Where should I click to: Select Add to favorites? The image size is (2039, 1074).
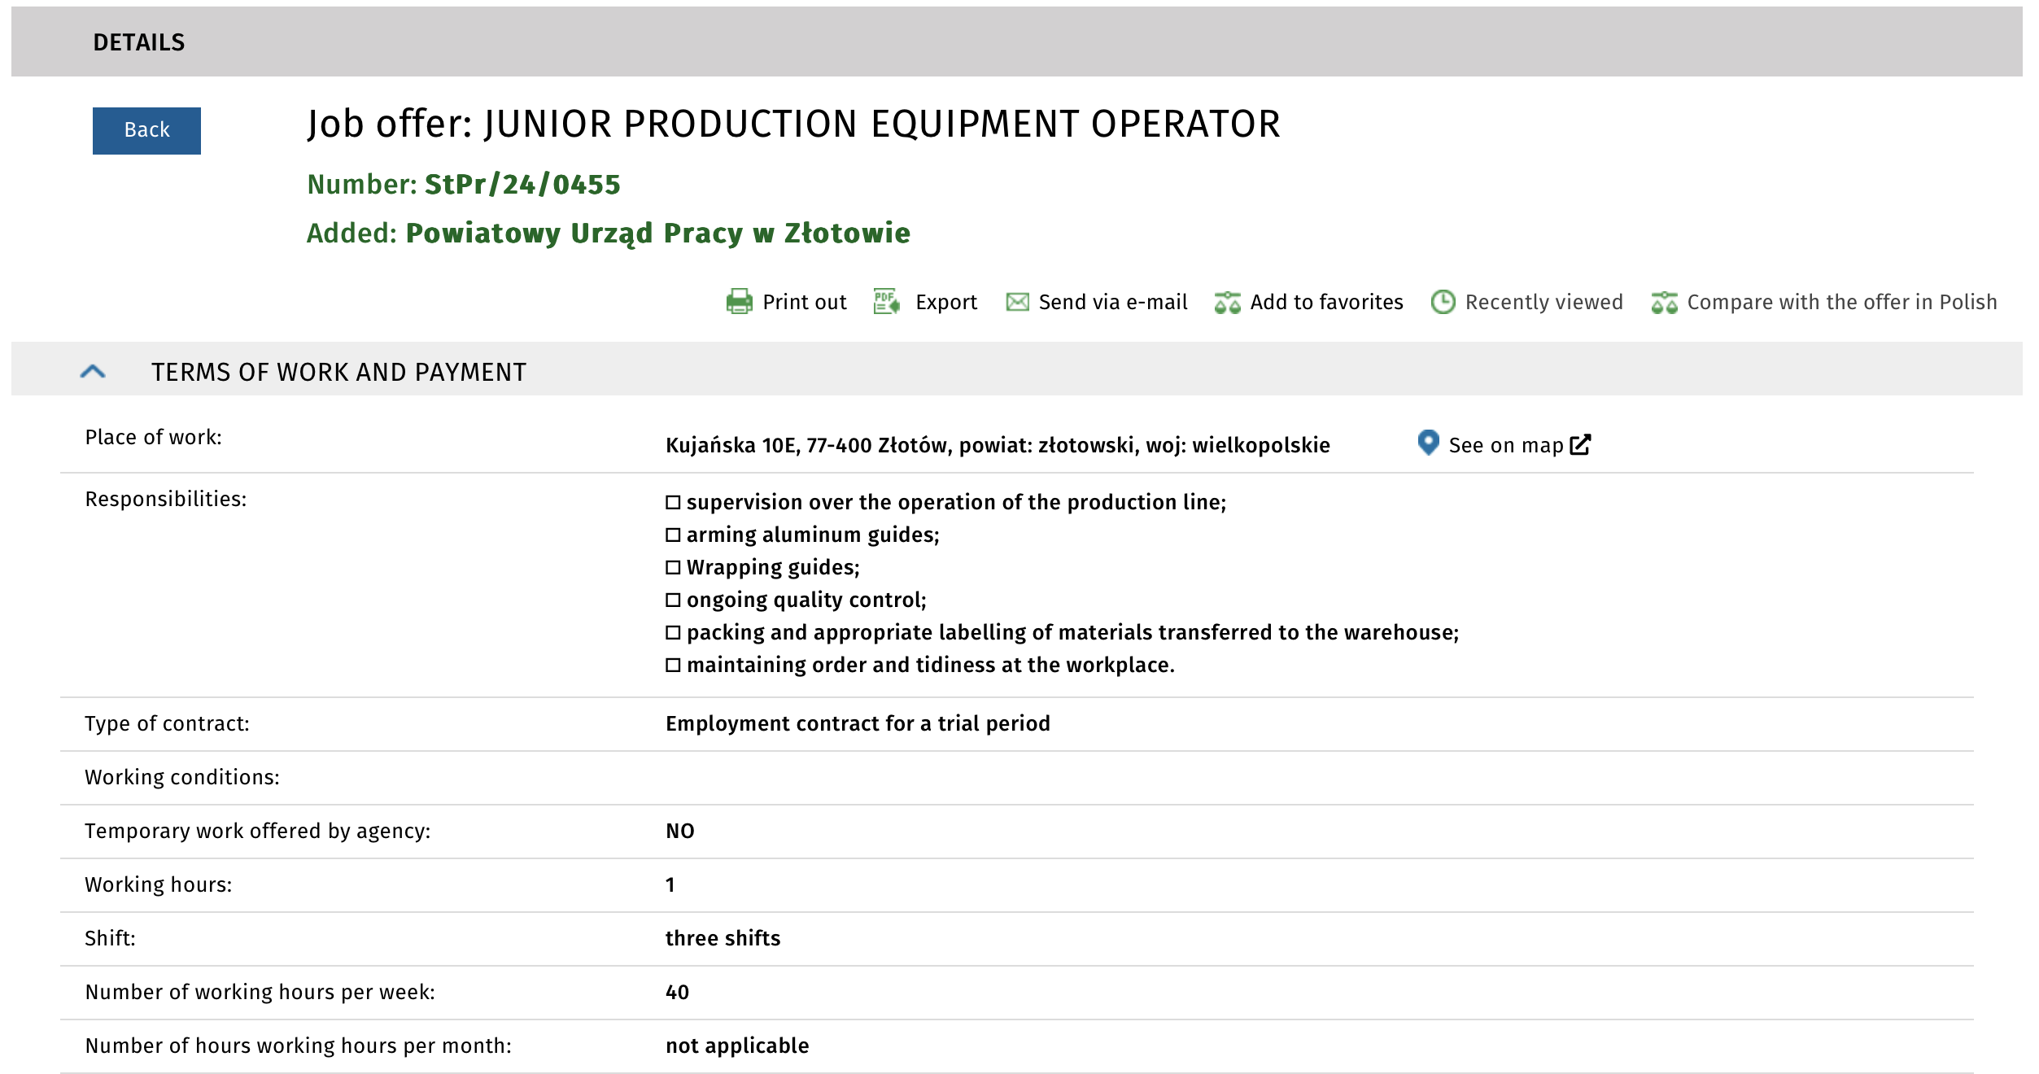tap(1326, 302)
